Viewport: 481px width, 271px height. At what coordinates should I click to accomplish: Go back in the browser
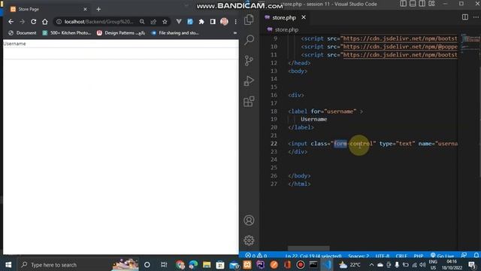(11, 22)
